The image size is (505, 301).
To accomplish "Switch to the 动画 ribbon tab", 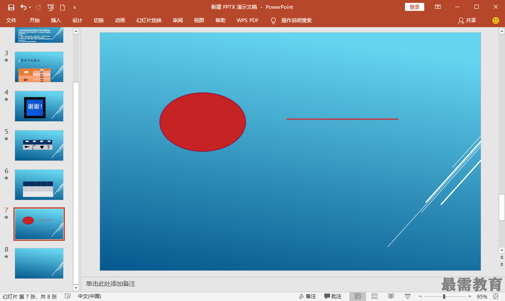I will point(120,20).
